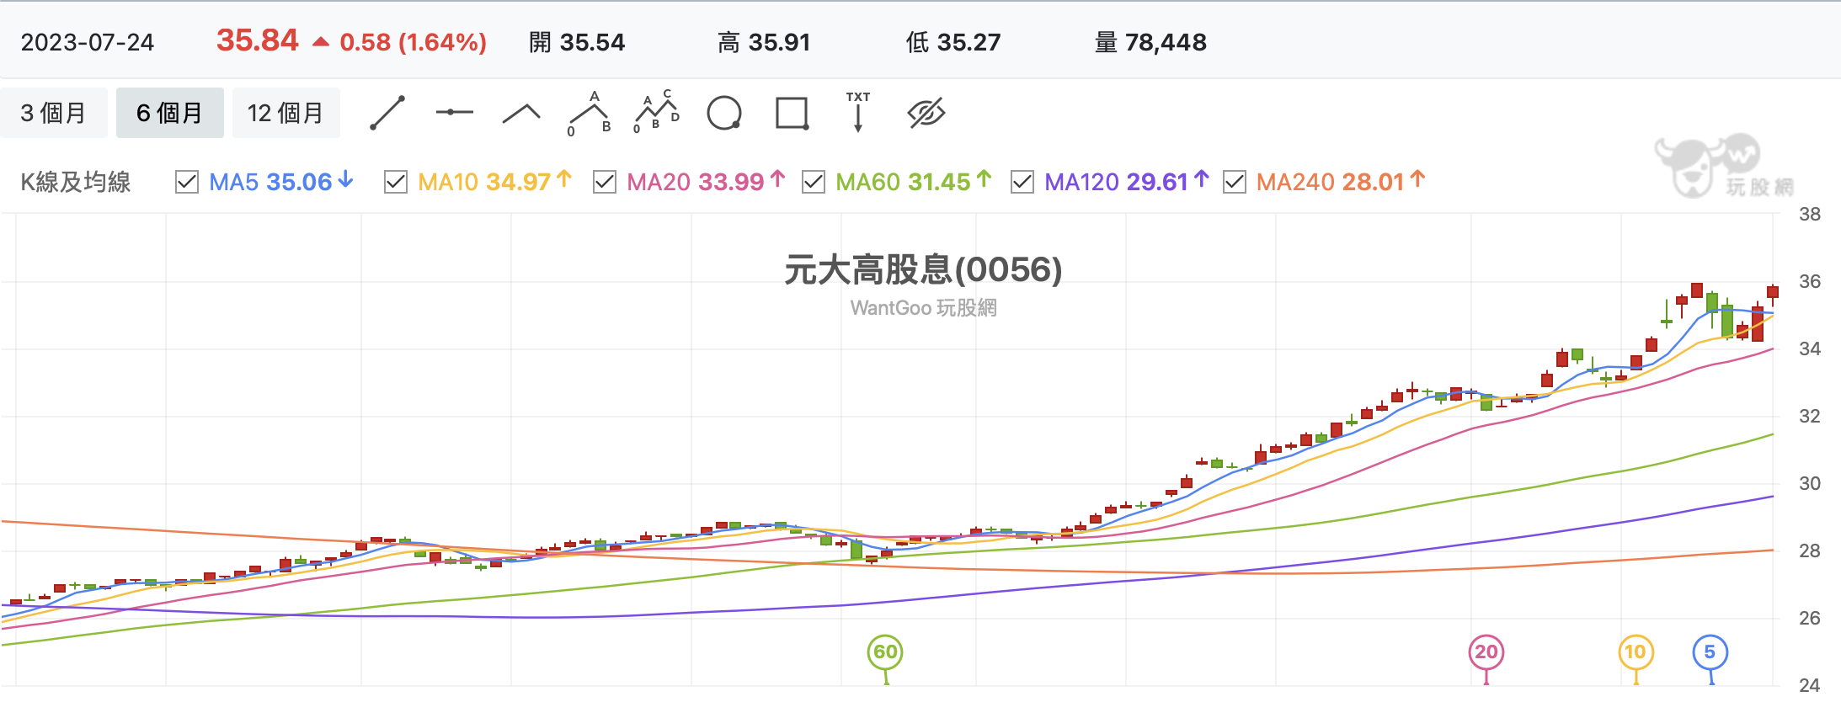Uncheck the MA120 moving average checkbox

coord(1022,182)
